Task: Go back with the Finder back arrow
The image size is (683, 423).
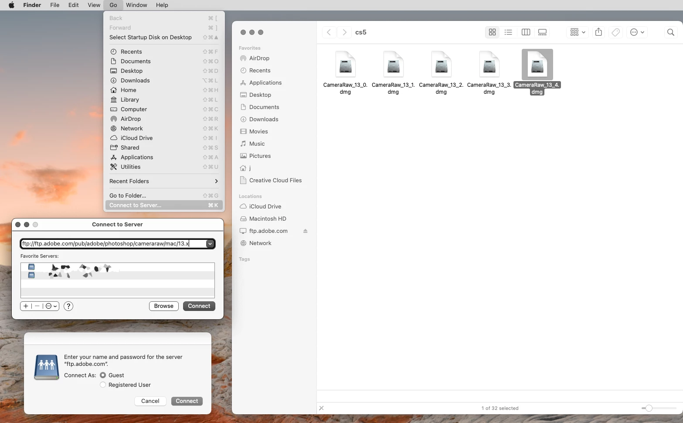Action: (329, 32)
